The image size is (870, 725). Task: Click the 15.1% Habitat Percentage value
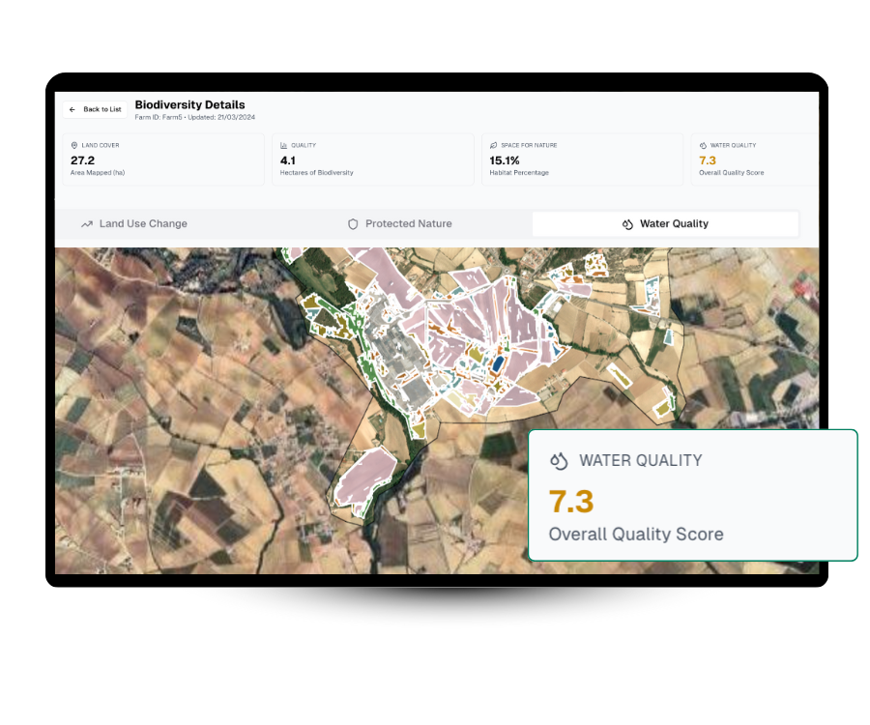(505, 160)
